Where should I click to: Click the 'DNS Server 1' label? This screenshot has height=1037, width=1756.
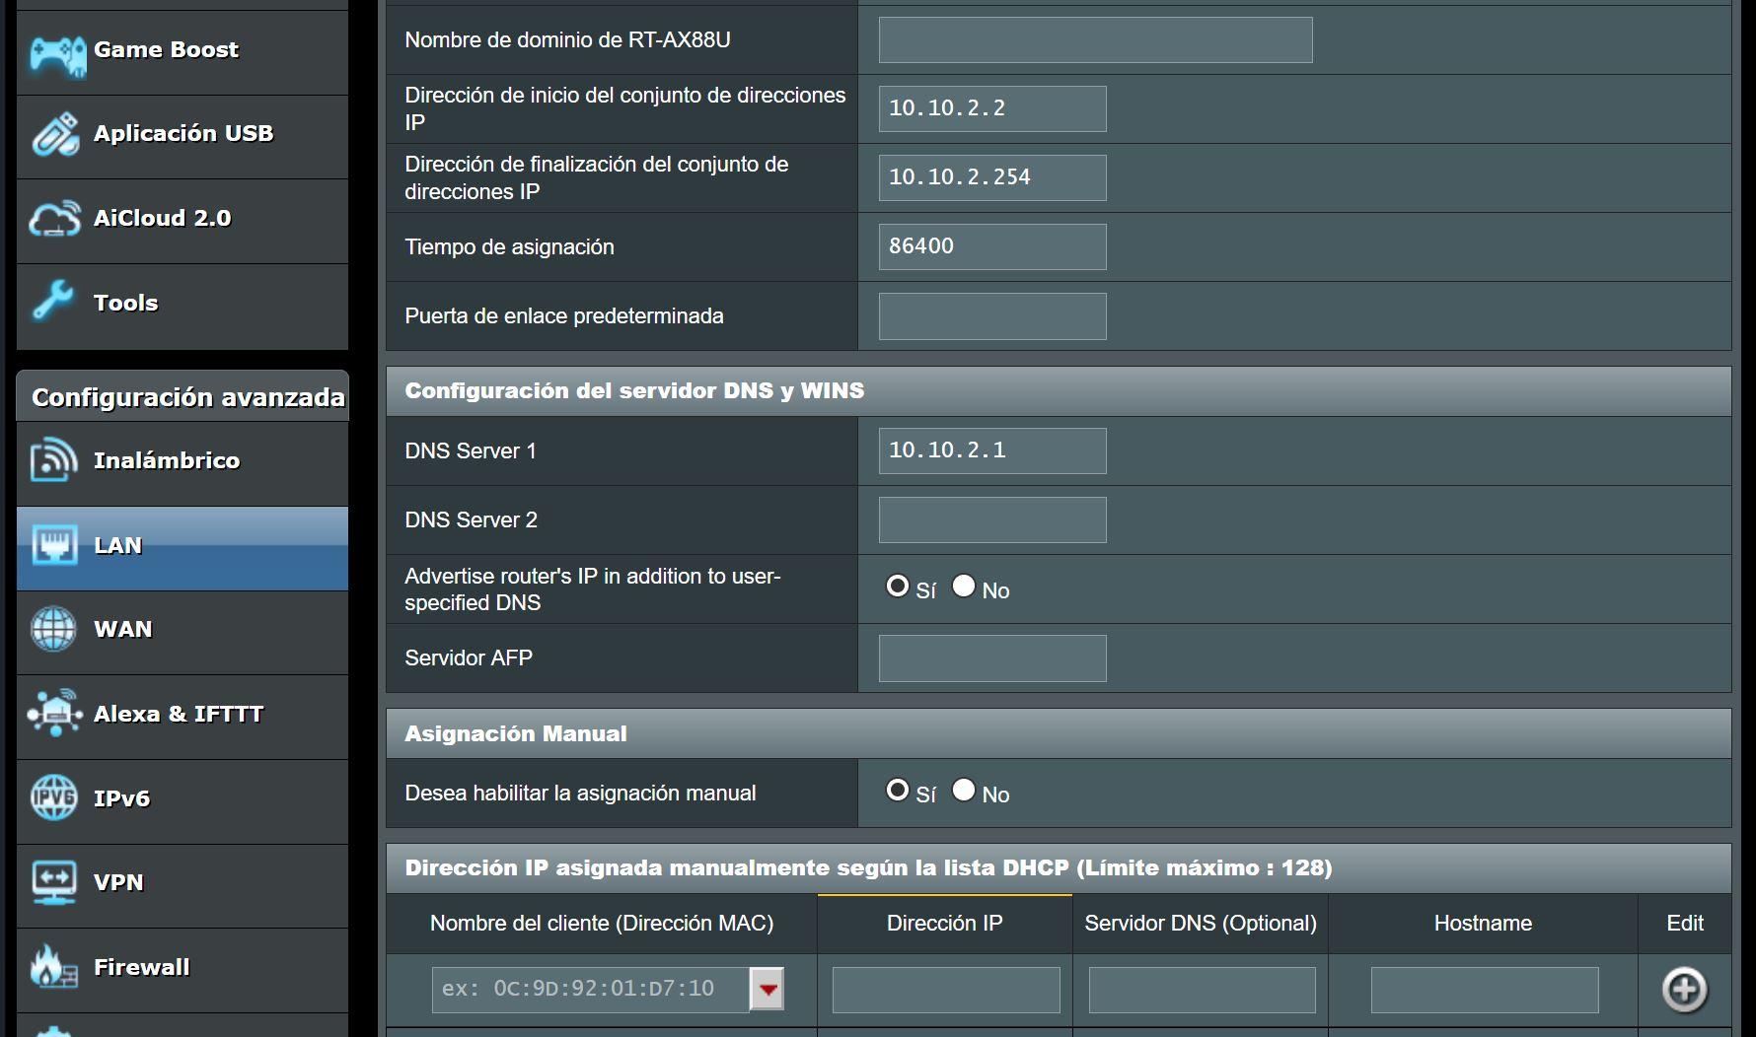point(471,451)
